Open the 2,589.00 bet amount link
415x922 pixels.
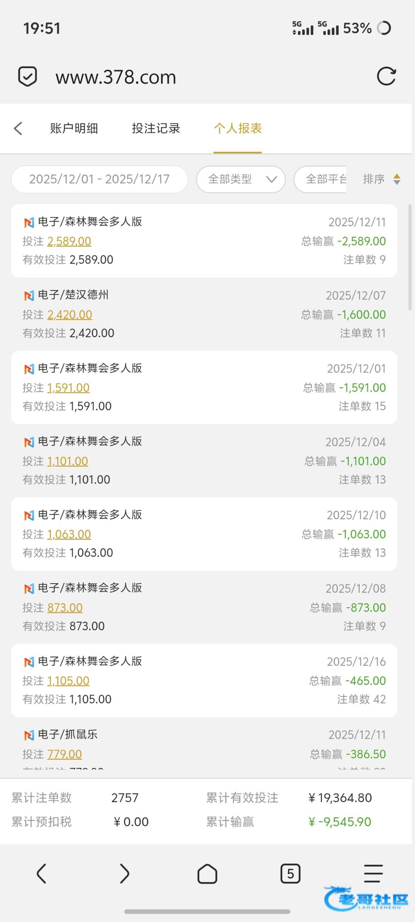point(69,241)
